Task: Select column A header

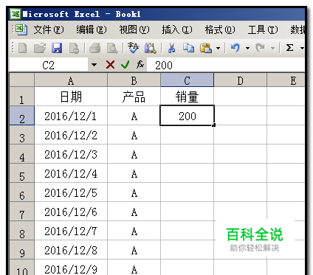Action: click(x=71, y=80)
